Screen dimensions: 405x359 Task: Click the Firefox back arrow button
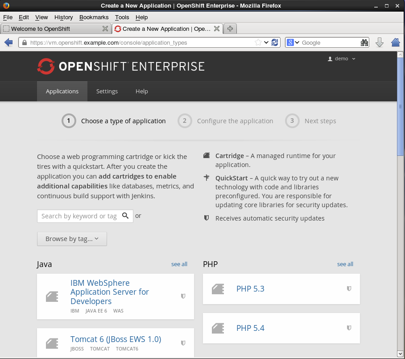8,42
